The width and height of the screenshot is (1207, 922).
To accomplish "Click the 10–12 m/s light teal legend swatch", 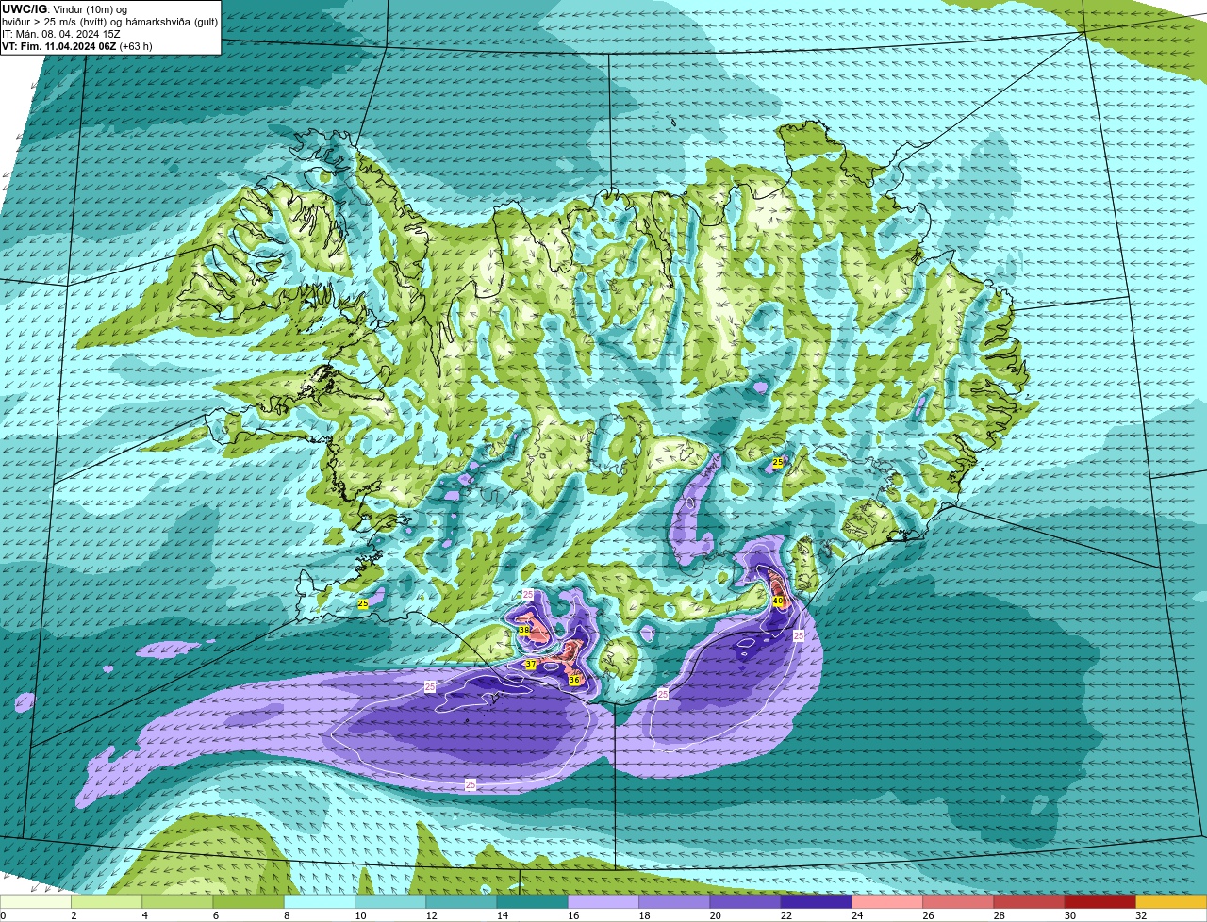I will pyautogui.click(x=390, y=901).
